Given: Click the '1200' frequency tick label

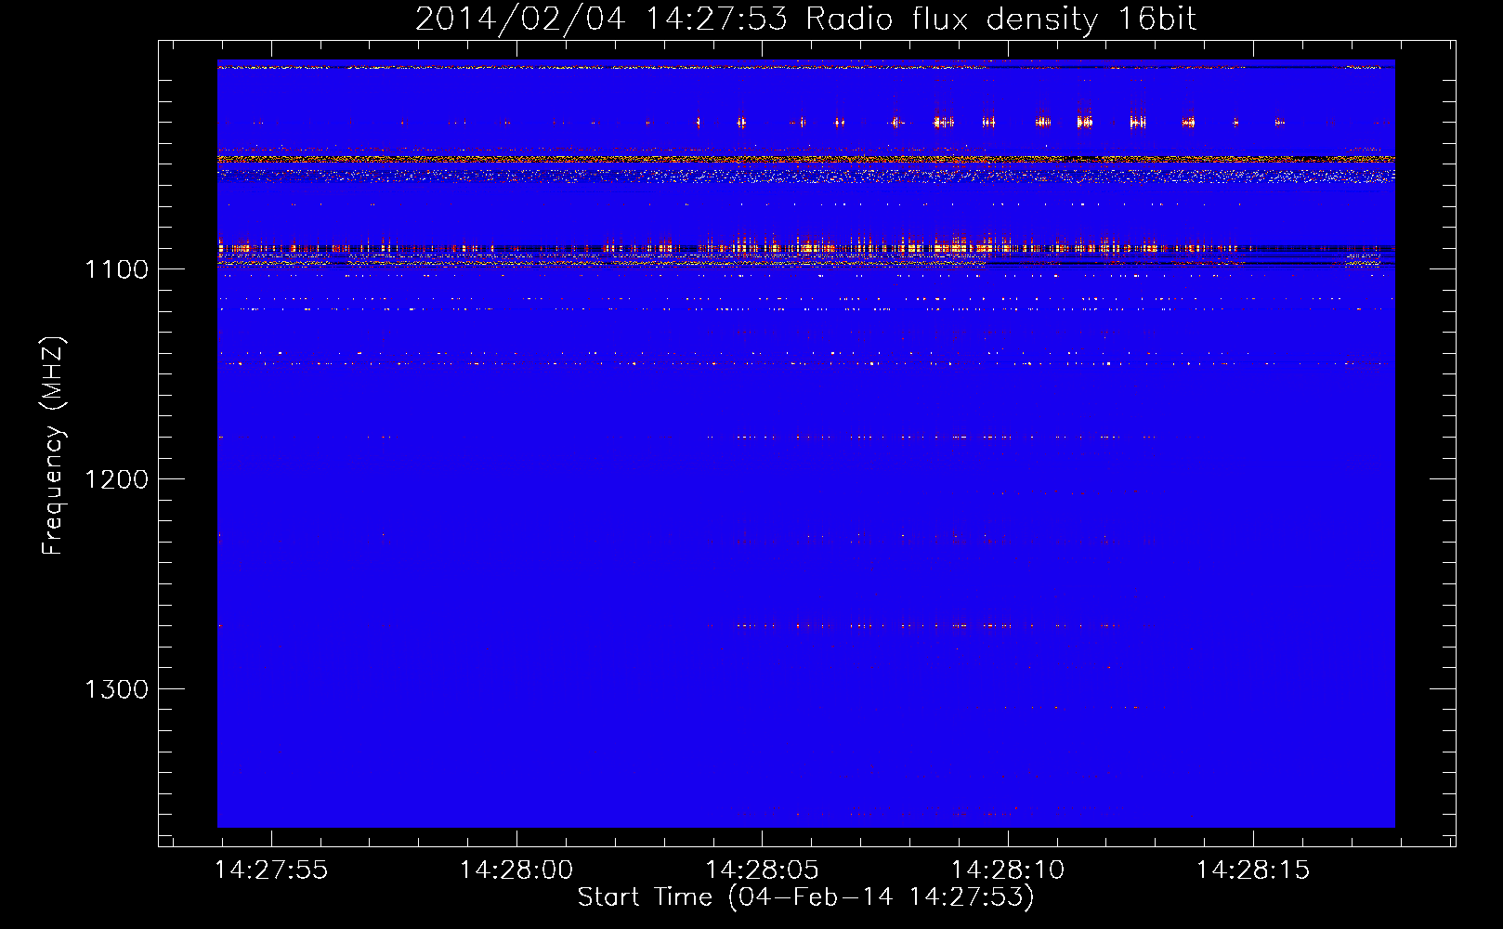Looking at the screenshot, I should pos(116,479).
